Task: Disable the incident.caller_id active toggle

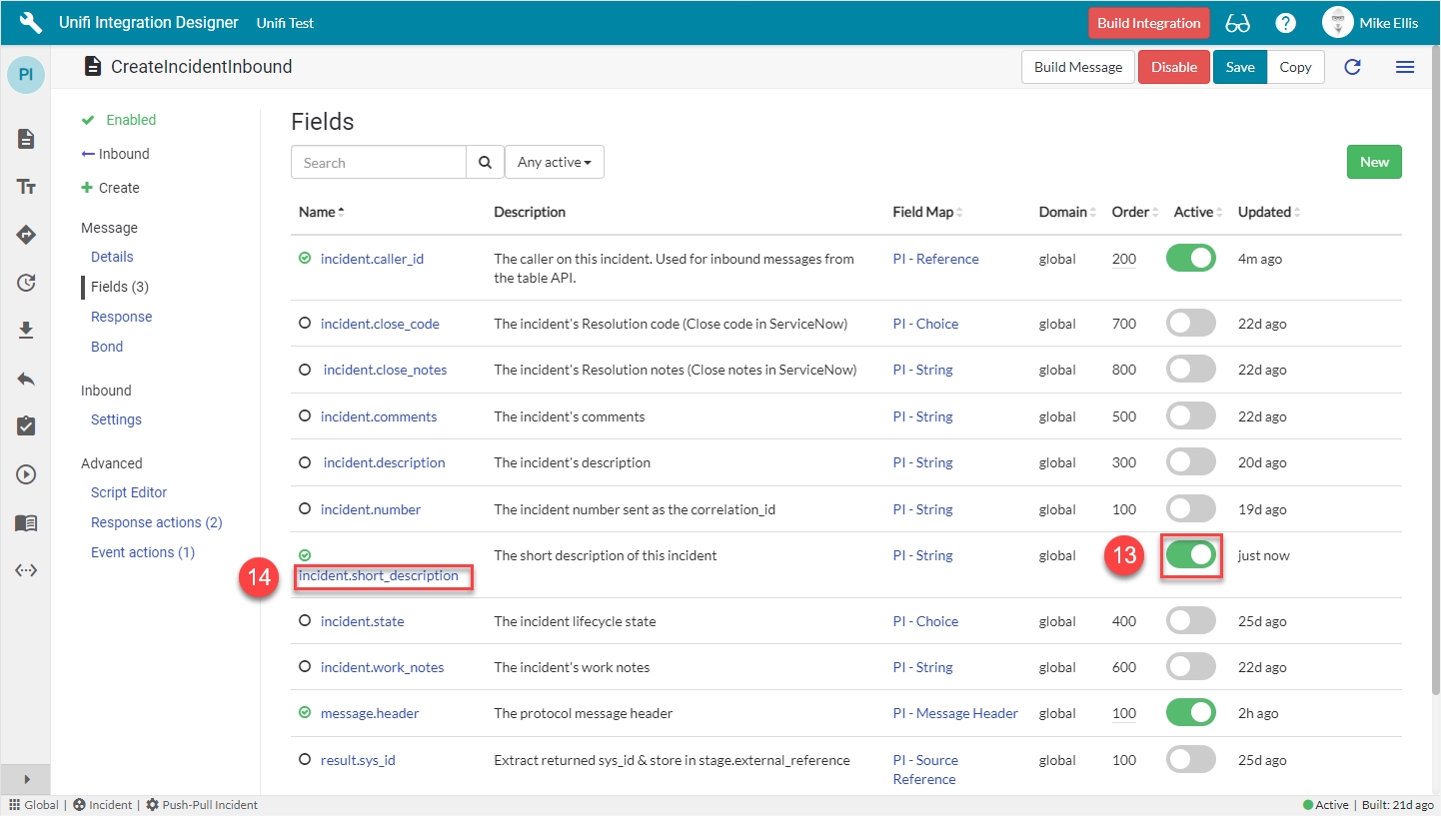Action: coord(1190,259)
